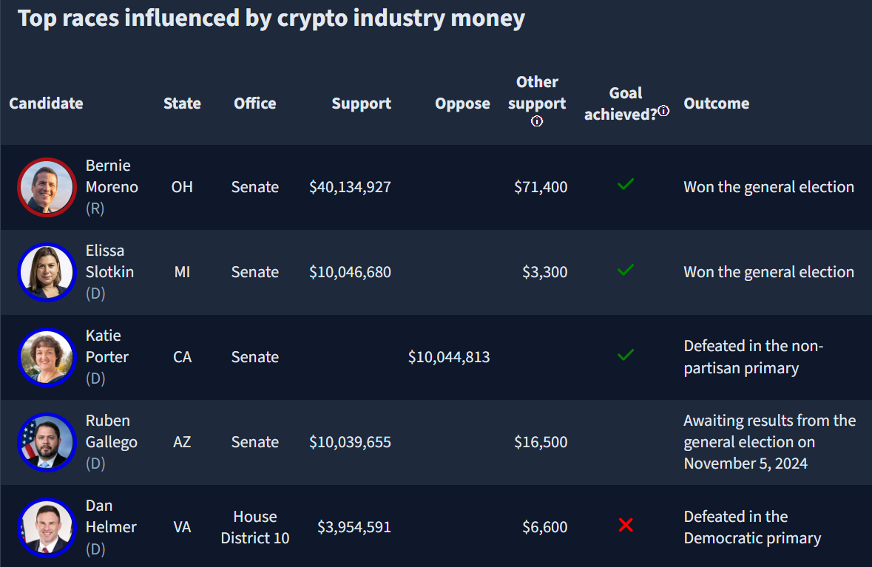This screenshot has width=872, height=567.
Task: Sort by the Support column header
Action: pyautogui.click(x=362, y=103)
